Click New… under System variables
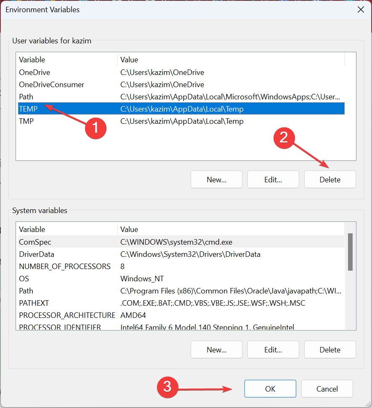Viewport: 372px width, 408px height. click(x=216, y=350)
